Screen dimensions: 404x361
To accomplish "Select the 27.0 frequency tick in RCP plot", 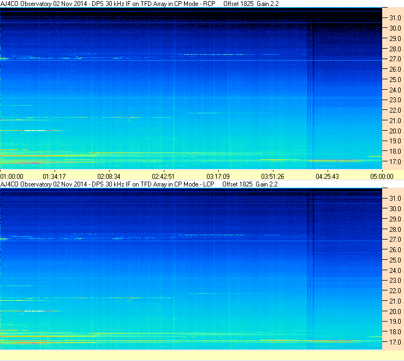I will pos(395,59).
